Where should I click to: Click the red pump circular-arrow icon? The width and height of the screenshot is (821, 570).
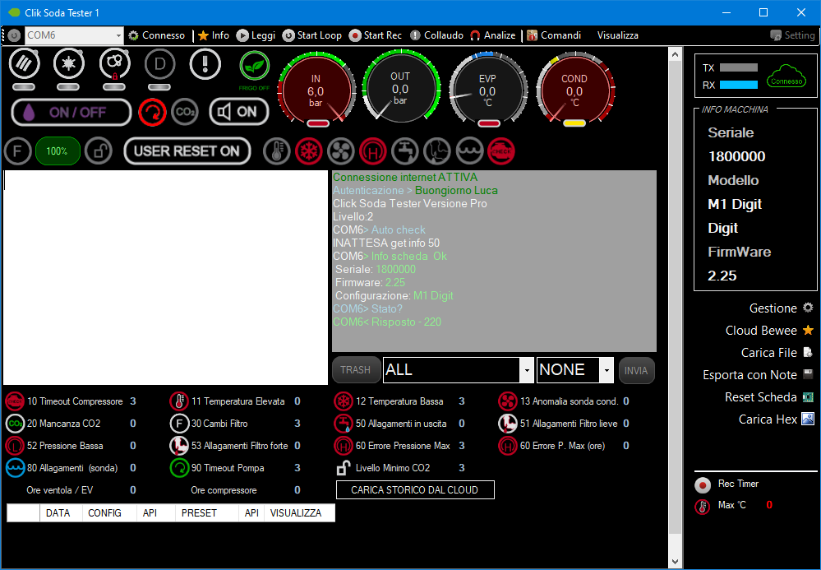click(x=152, y=112)
